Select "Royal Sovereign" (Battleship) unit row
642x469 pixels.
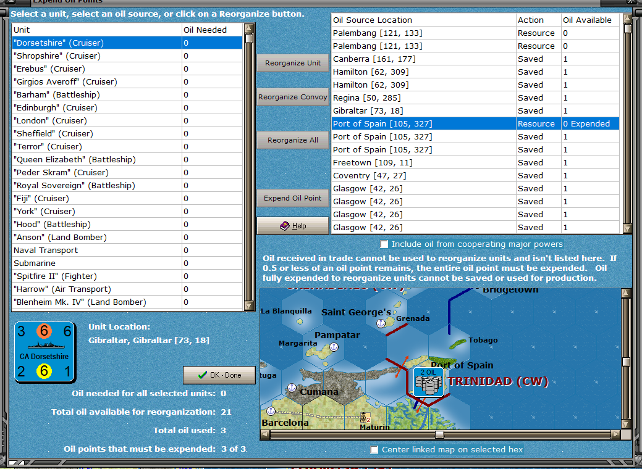point(127,186)
